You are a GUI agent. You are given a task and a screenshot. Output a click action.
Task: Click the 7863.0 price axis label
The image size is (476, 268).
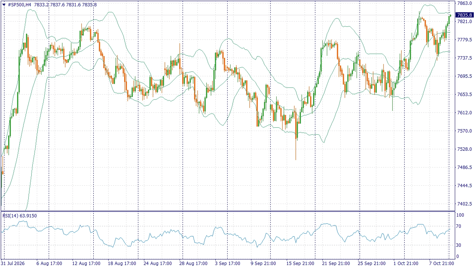click(x=464, y=3)
